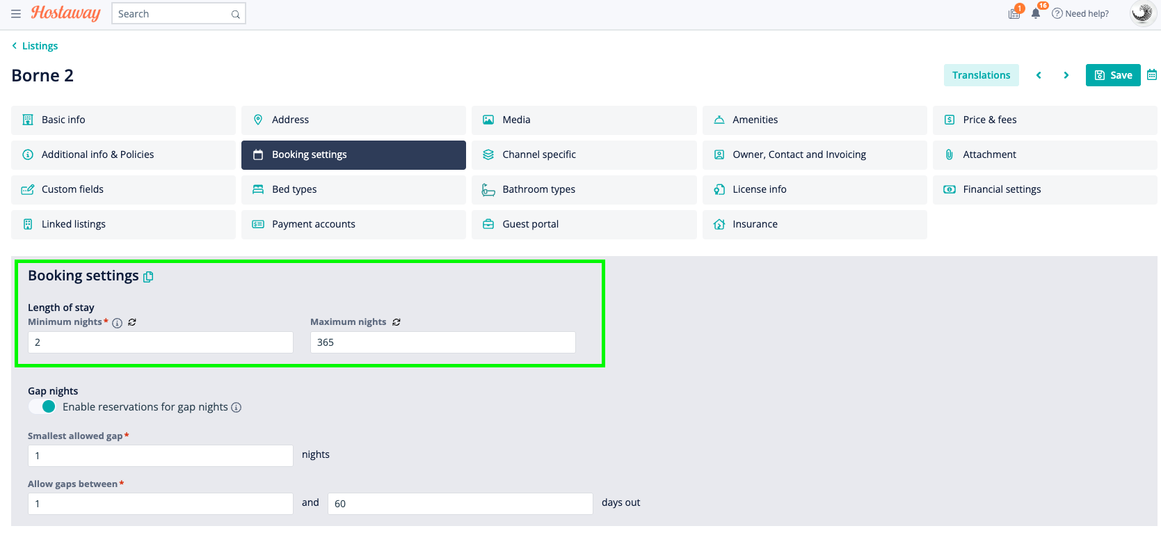Open Additional info & Policies tab
This screenshot has height=533, width=1161.
coord(123,154)
